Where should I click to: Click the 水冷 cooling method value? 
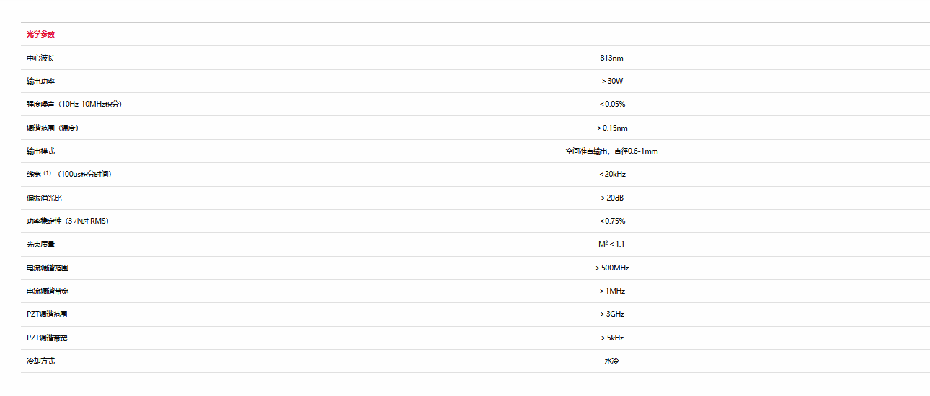click(611, 361)
